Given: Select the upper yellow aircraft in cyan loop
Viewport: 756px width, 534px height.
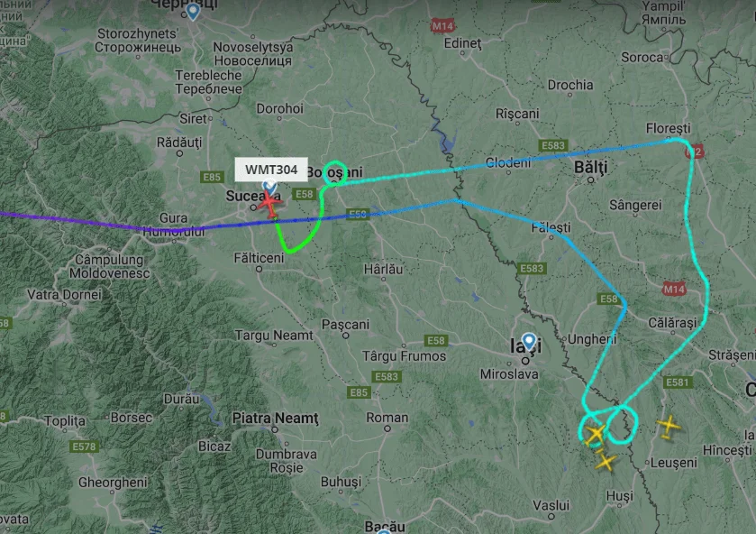Looking at the screenshot, I should (x=595, y=434).
